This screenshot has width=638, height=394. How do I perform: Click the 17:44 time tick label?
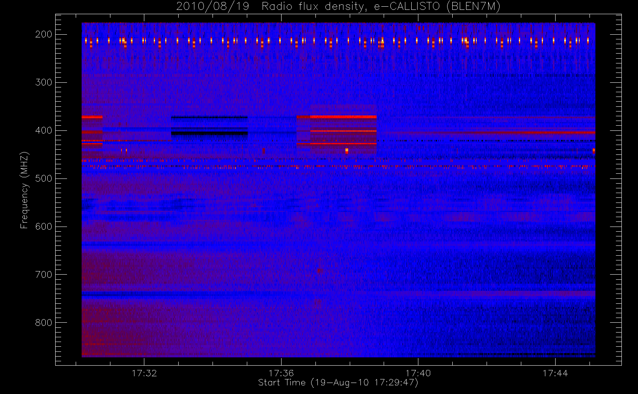click(x=555, y=373)
